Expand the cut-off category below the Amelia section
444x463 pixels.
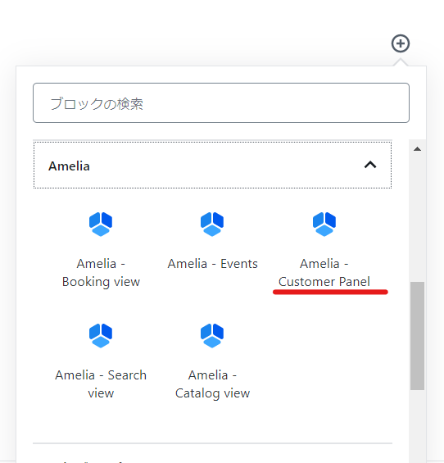coord(212,459)
